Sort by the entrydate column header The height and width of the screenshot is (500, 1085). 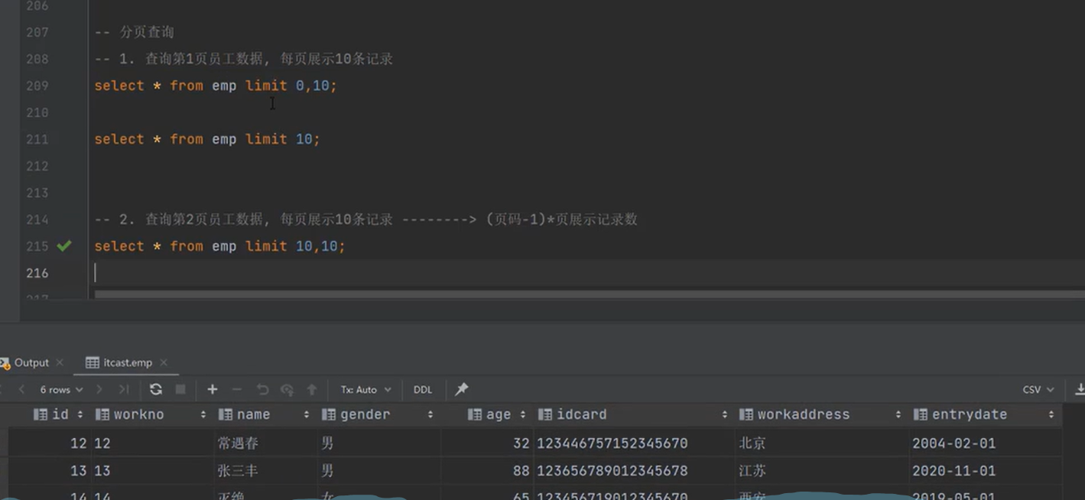click(x=986, y=414)
